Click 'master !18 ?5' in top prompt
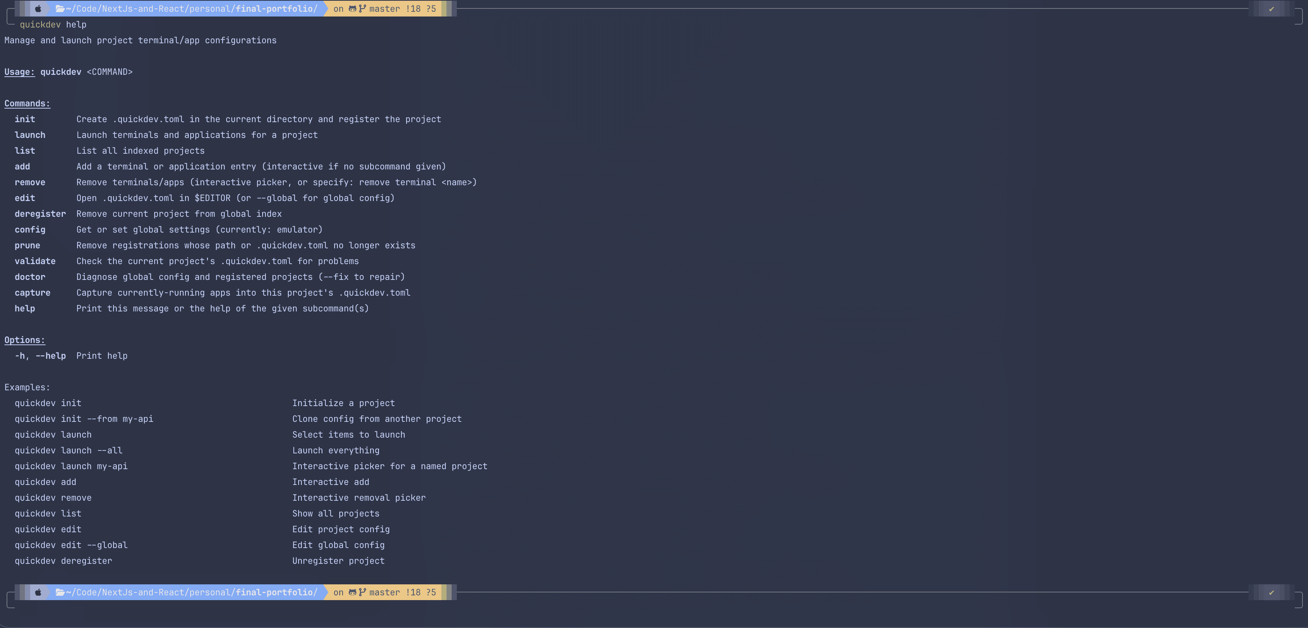Image resolution: width=1308 pixels, height=628 pixels. pyautogui.click(x=403, y=9)
